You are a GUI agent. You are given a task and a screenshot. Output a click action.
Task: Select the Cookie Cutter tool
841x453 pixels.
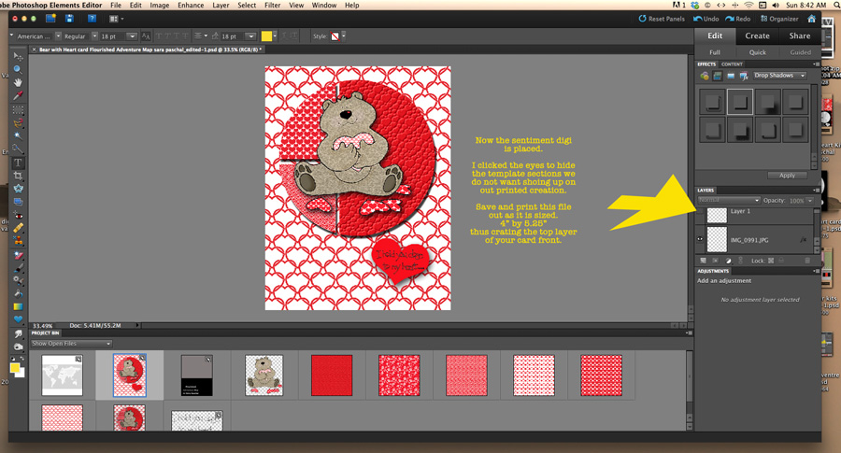[x=18, y=189]
